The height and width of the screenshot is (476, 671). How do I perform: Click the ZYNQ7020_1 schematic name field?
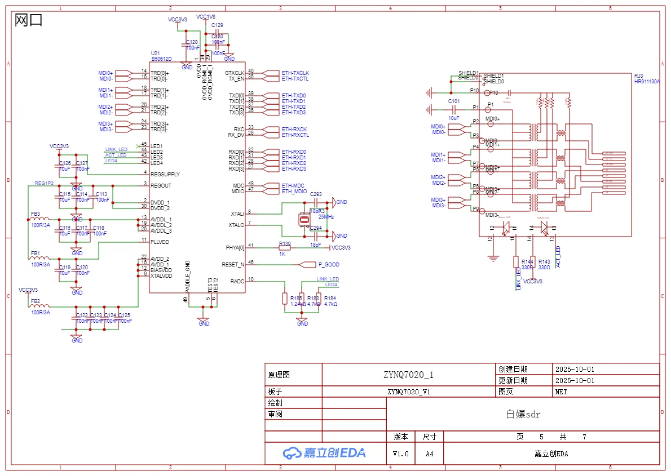(408, 375)
